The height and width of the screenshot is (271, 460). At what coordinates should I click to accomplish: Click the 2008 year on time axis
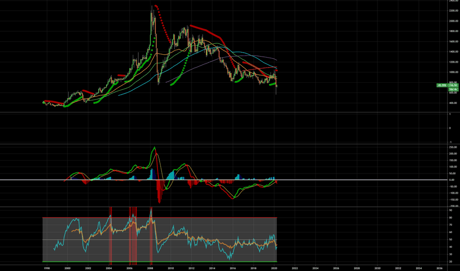tap(150, 268)
